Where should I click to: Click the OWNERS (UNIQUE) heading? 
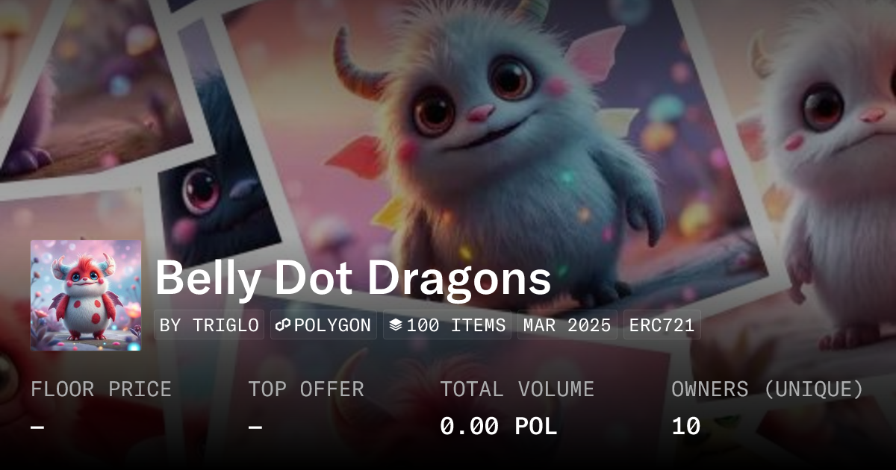pos(768,389)
